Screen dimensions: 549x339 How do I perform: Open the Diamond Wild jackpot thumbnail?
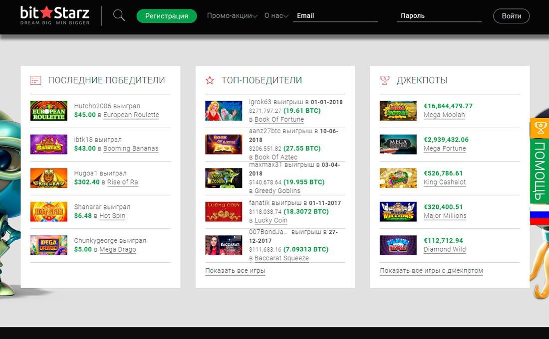point(398,245)
